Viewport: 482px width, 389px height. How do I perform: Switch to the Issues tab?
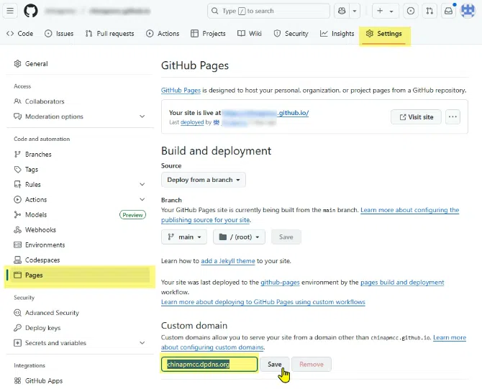click(x=59, y=34)
